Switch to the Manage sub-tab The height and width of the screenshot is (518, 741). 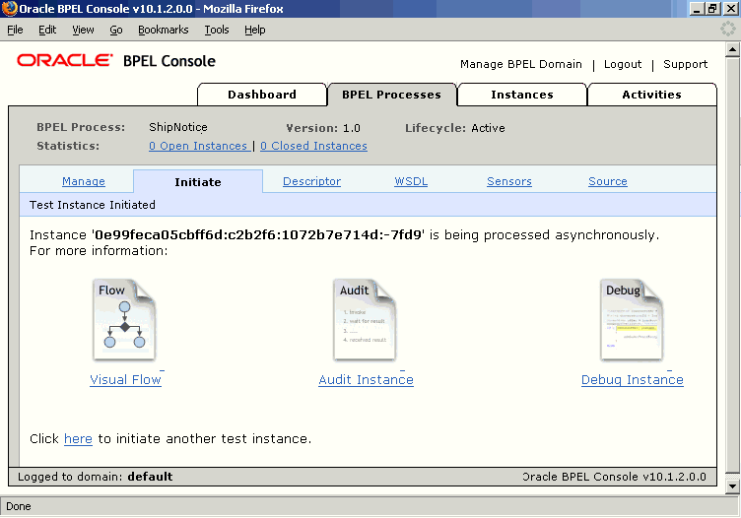(84, 181)
